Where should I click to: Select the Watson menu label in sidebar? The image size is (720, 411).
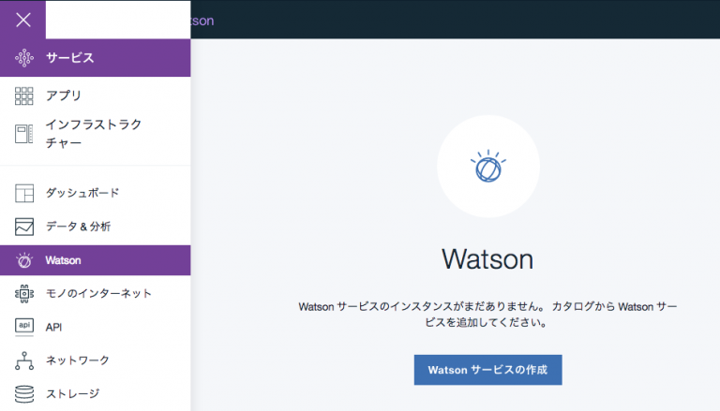pos(63,260)
